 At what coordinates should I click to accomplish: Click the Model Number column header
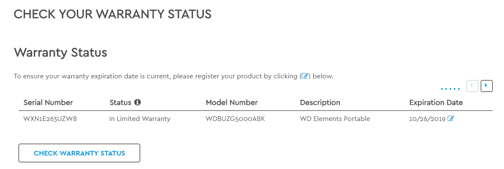click(x=232, y=102)
